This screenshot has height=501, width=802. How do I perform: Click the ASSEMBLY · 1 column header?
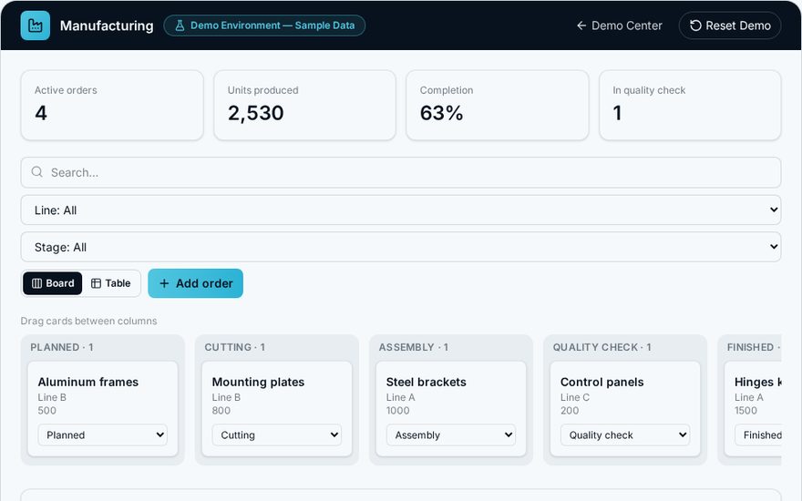coord(413,347)
